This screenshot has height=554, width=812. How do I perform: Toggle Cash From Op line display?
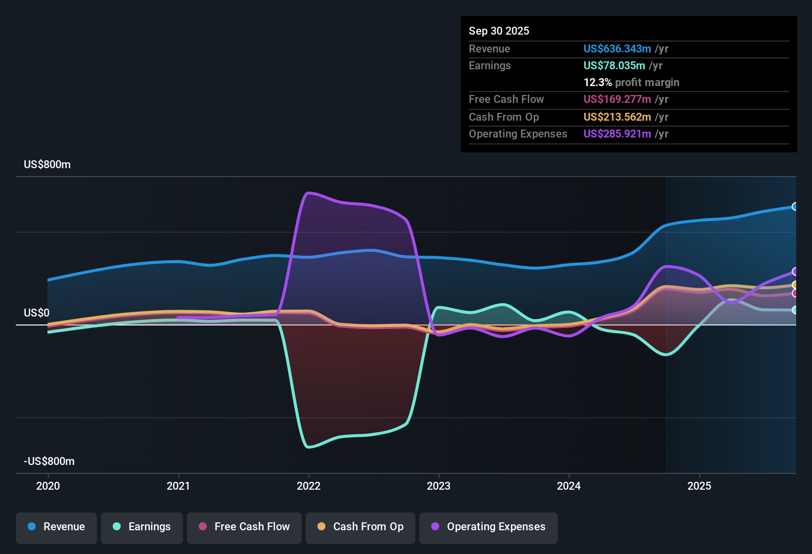click(360, 527)
